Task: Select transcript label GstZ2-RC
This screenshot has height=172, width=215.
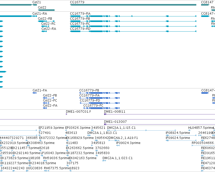Action: (49, 23)
